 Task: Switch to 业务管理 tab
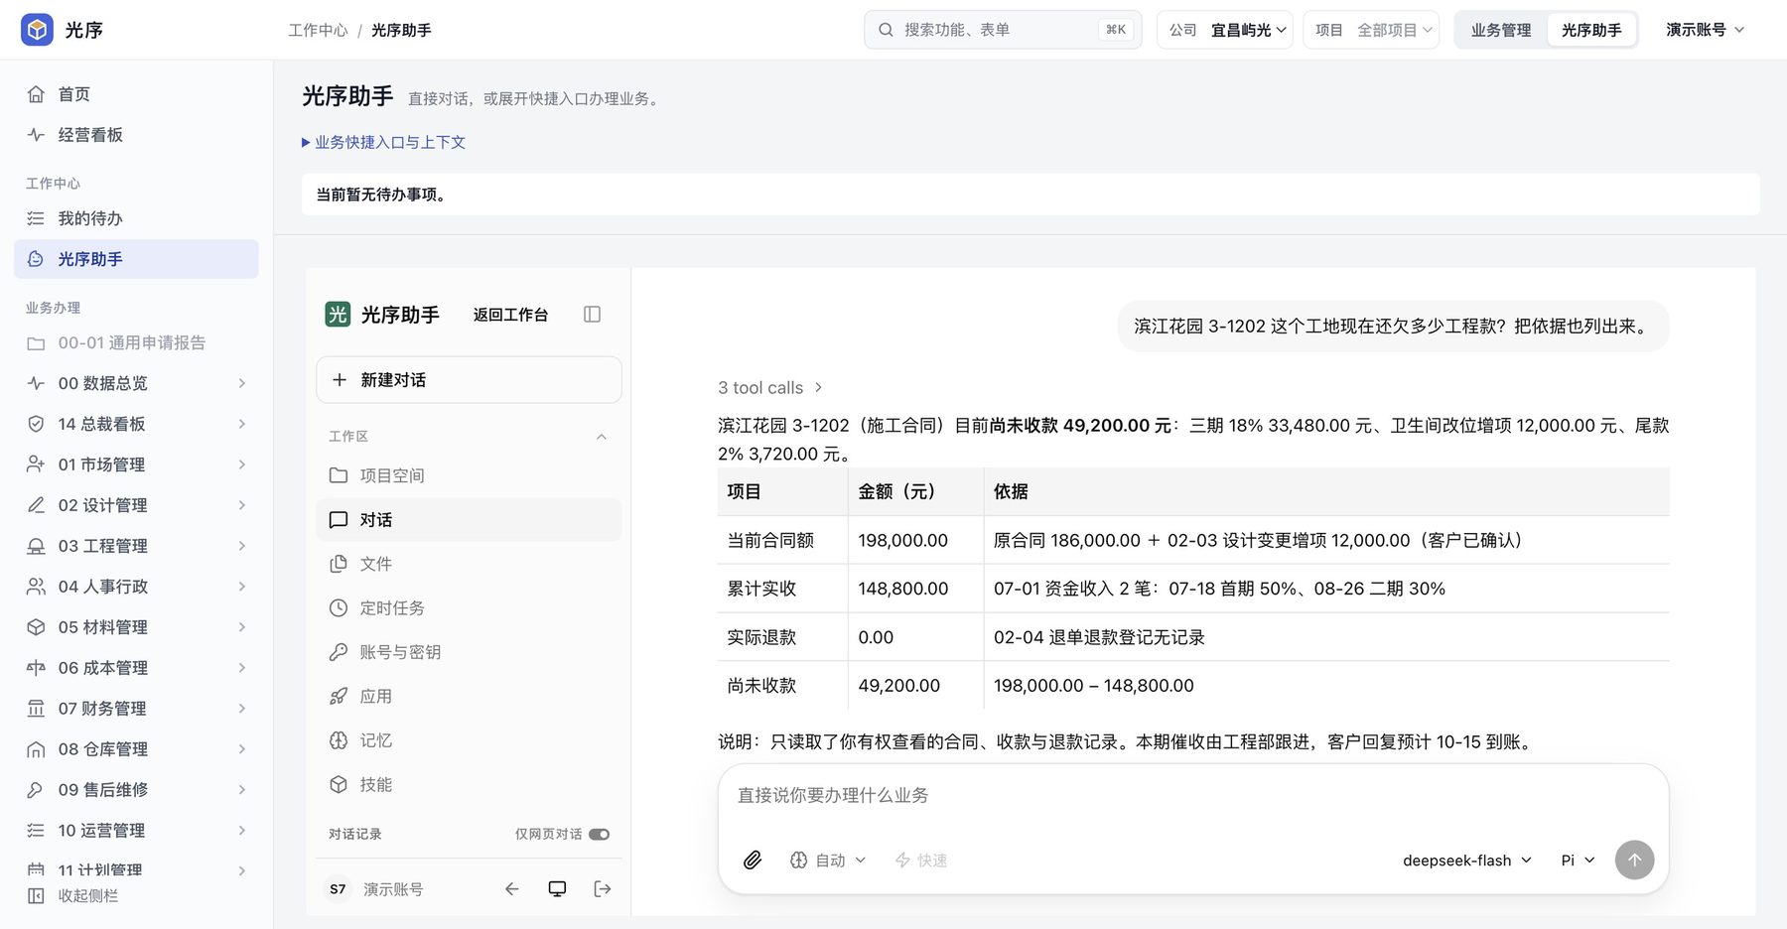point(1500,30)
